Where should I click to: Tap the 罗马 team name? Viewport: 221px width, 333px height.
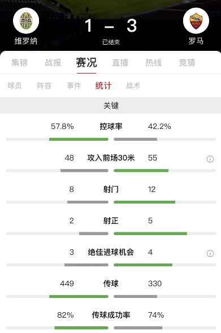196,41
